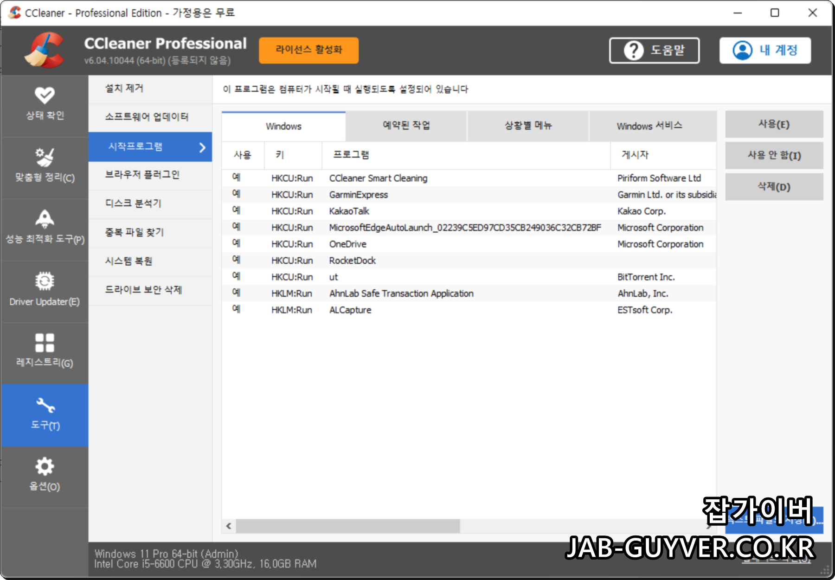Click the Kakao Corp. publisher cell
This screenshot has width=835, height=580.
point(642,211)
